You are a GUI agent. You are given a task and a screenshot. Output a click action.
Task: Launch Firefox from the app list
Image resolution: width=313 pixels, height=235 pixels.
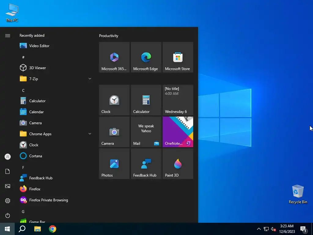click(x=56, y=189)
